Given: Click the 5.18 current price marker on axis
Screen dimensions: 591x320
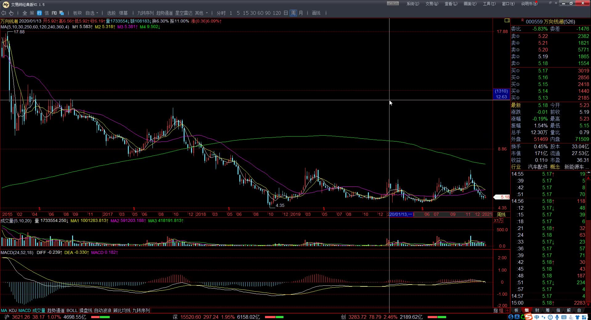Looking at the screenshot, I should [x=502, y=197].
